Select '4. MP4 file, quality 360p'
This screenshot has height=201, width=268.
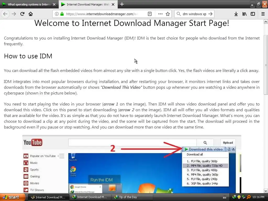pyautogui.click(x=205, y=175)
